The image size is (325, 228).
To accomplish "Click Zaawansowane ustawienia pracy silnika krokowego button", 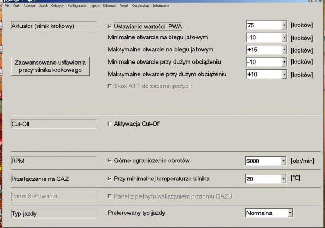I will point(51,66).
